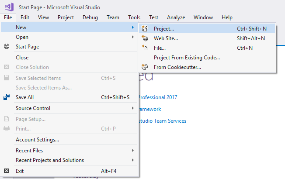Click the Save Selected Items floppy icon
The image size is (285, 179).
7,78
